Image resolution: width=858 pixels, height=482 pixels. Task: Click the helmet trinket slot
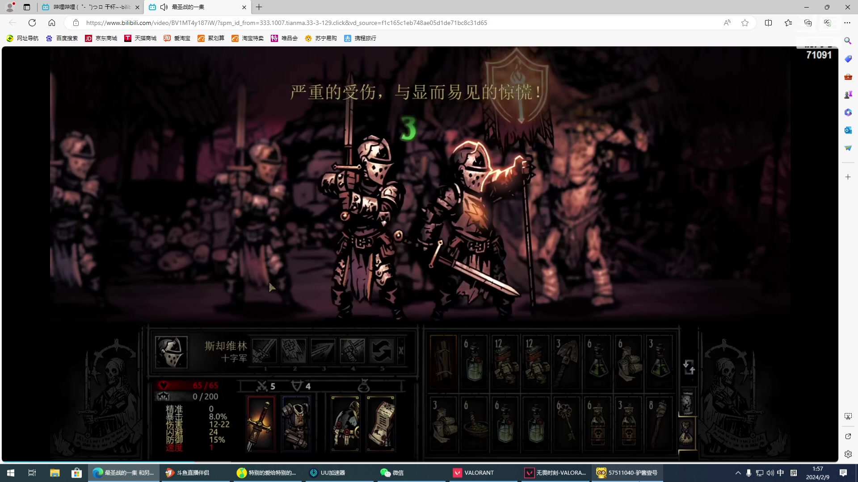click(x=345, y=423)
